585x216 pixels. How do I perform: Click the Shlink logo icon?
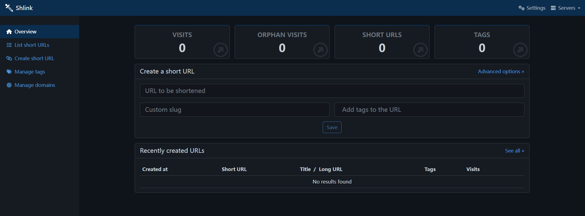9,8
